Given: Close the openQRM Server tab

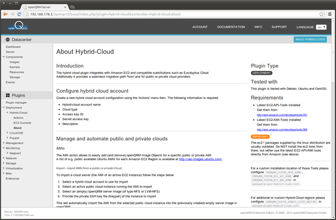Looking at the screenshot, I should (x=66, y=7).
